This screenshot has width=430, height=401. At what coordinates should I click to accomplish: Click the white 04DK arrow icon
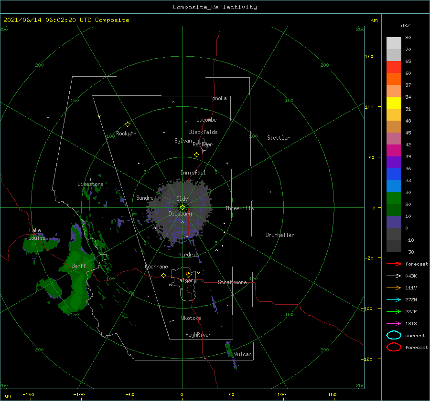pyautogui.click(x=394, y=276)
